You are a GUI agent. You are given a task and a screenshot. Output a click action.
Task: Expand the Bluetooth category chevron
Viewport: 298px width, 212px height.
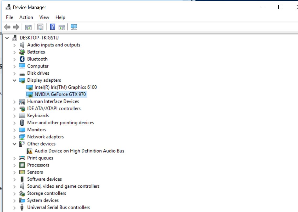pyautogui.click(x=14, y=59)
